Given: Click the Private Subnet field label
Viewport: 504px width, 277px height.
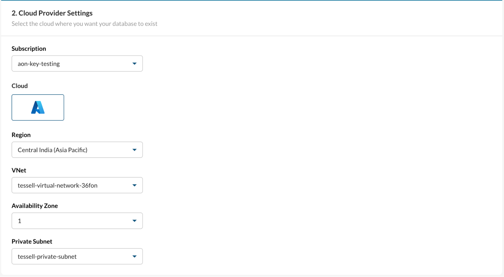Looking at the screenshot, I should (32, 241).
